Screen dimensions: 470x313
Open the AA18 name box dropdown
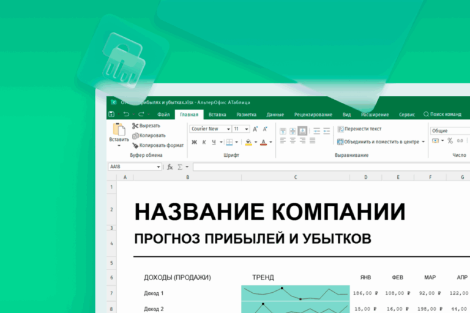[159, 167]
